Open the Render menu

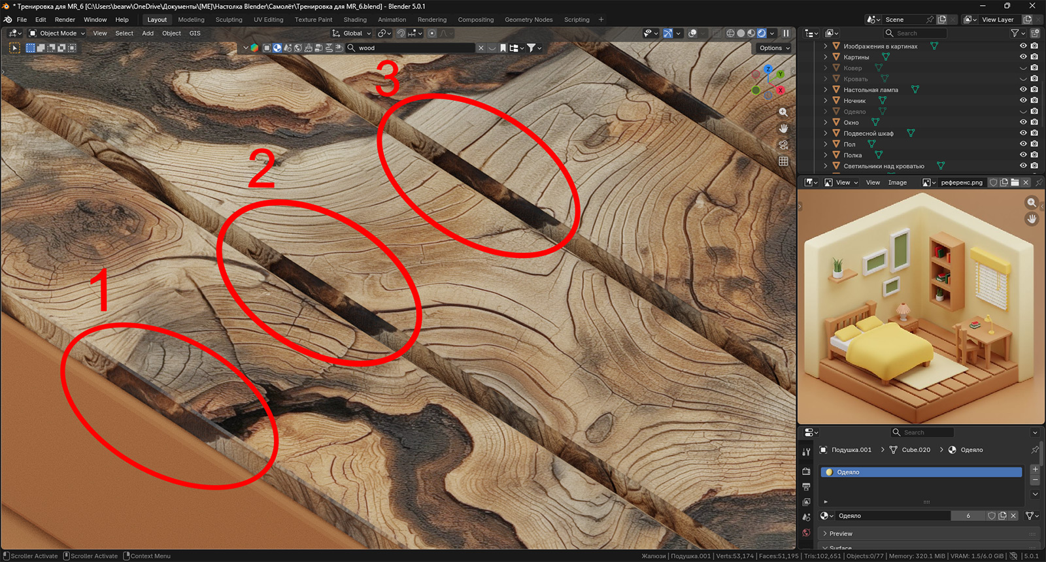(x=65, y=20)
